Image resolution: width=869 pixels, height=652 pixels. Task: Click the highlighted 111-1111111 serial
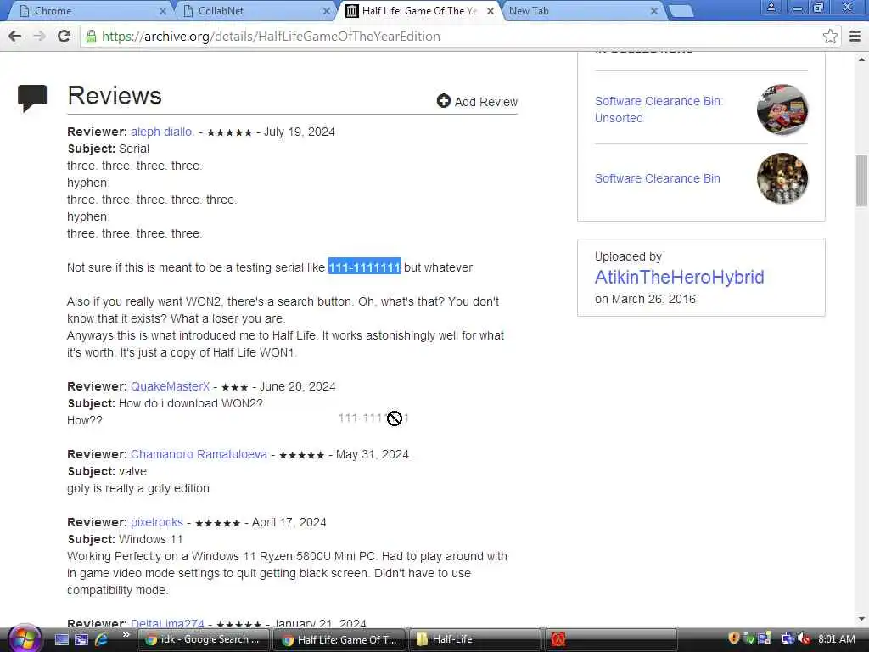(364, 267)
